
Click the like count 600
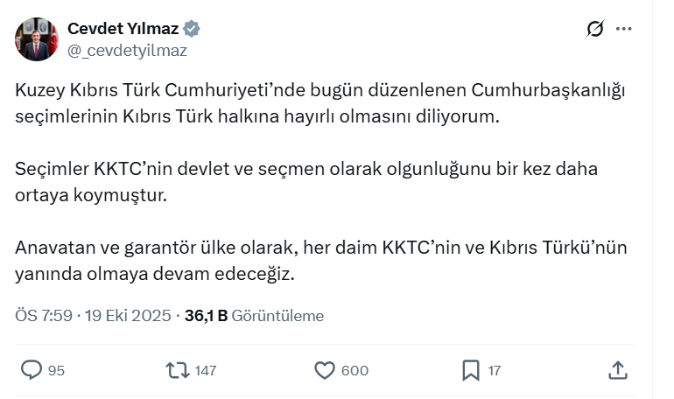coord(355,371)
